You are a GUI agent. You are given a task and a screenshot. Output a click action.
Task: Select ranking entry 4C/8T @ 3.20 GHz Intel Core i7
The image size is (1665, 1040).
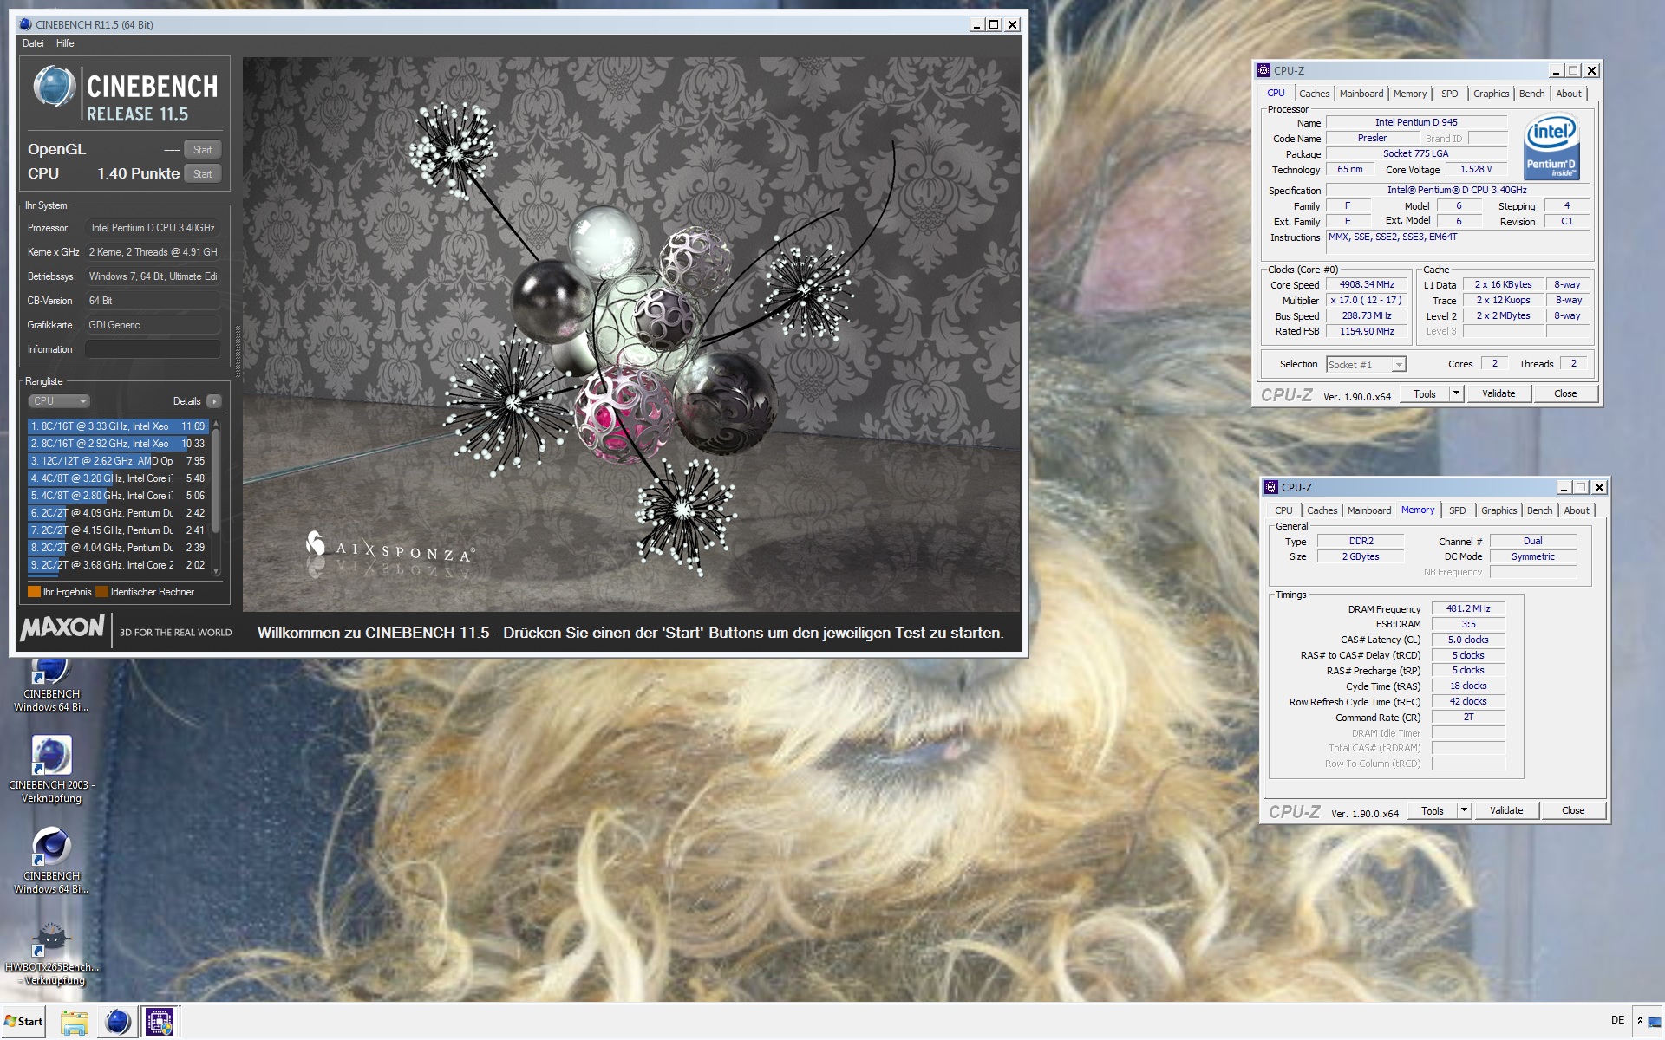[118, 478]
